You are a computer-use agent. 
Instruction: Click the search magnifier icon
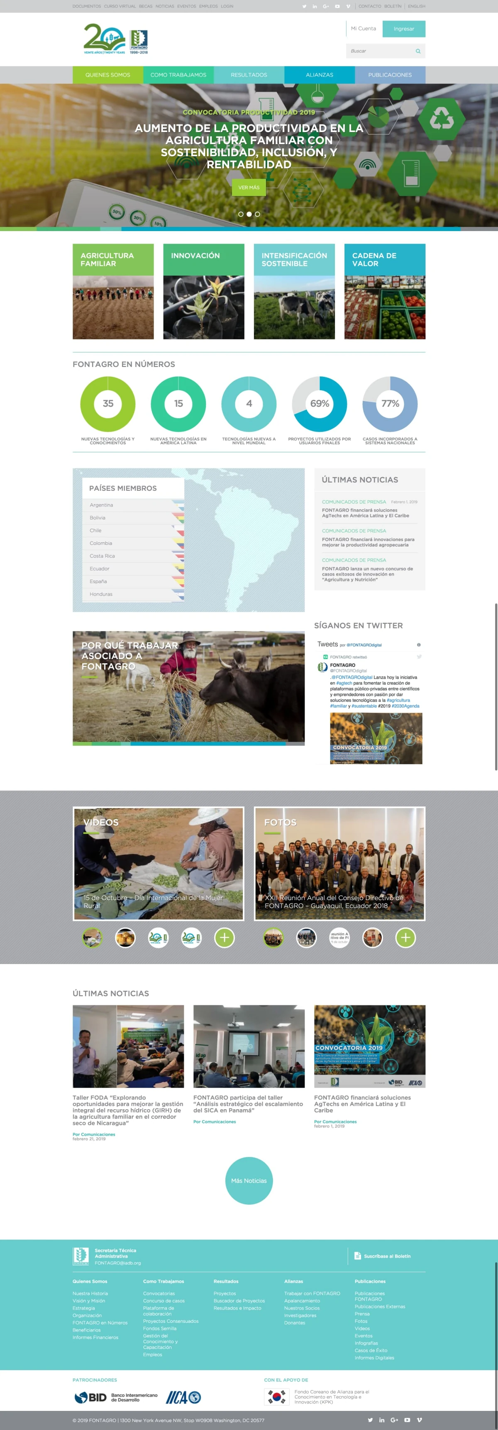(418, 51)
